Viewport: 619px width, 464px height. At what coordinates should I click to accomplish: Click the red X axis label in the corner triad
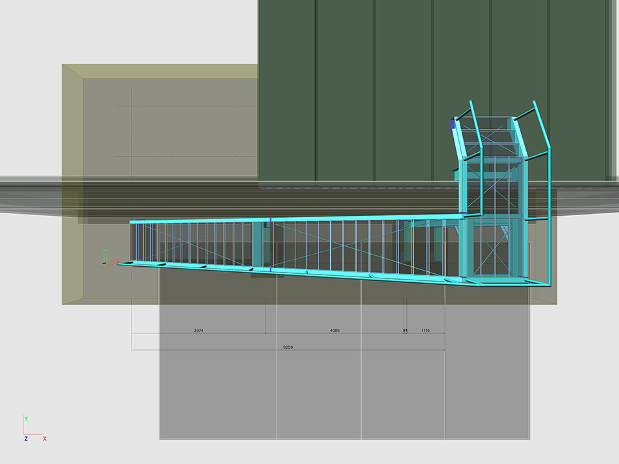(x=44, y=439)
